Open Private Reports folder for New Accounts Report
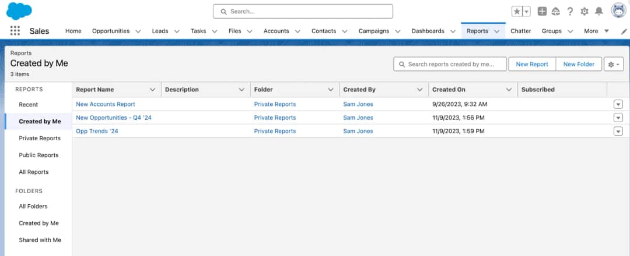 (x=275, y=104)
